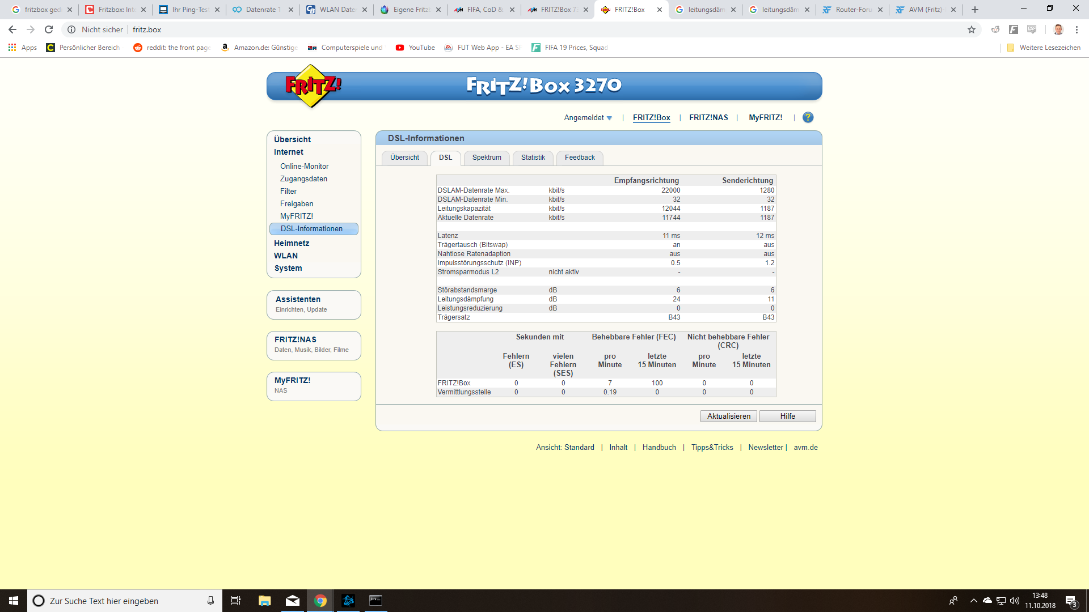
Task: Open the Statistik tab
Action: tap(533, 158)
